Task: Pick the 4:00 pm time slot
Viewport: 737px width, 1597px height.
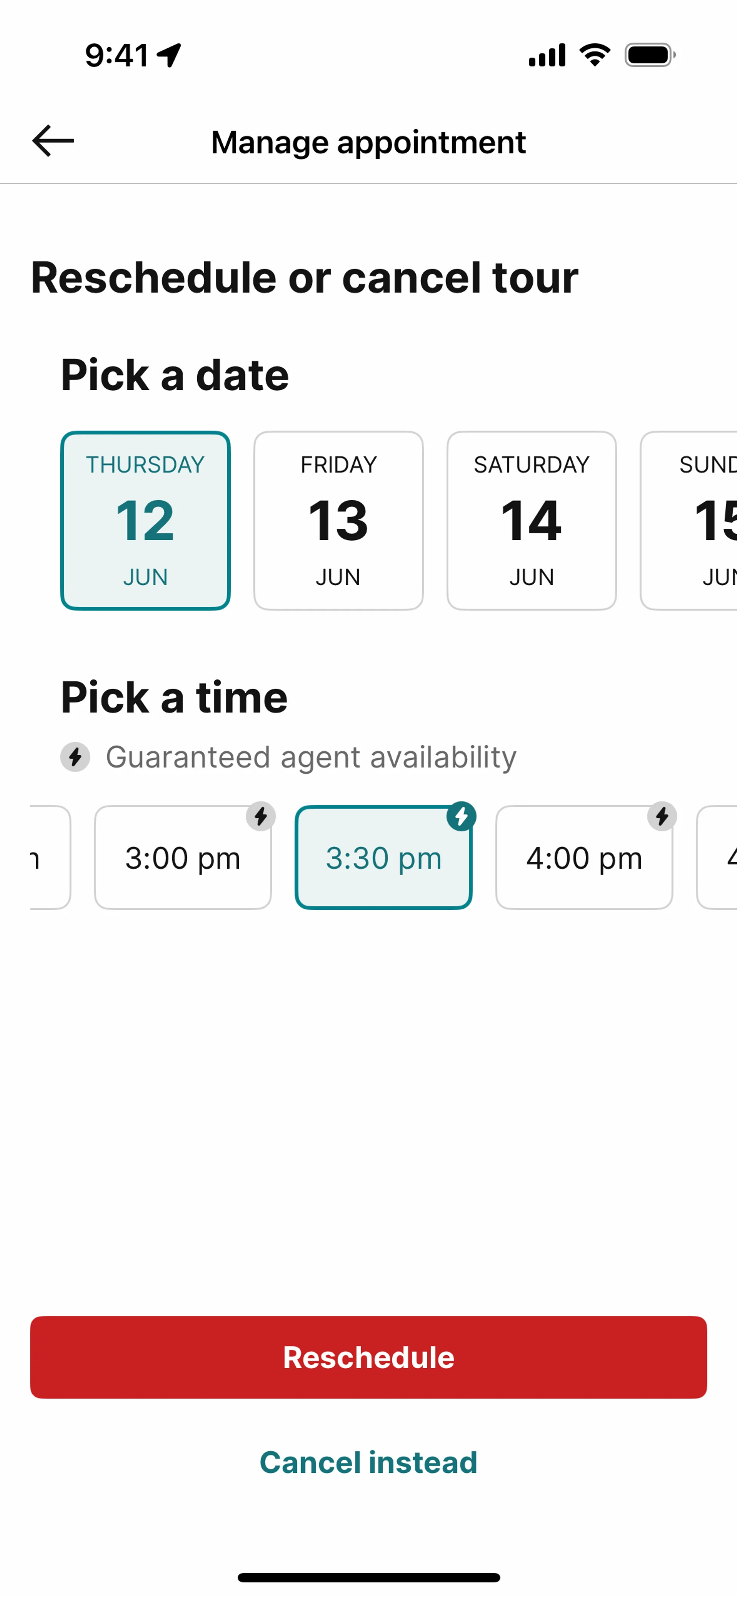Action: [x=584, y=857]
